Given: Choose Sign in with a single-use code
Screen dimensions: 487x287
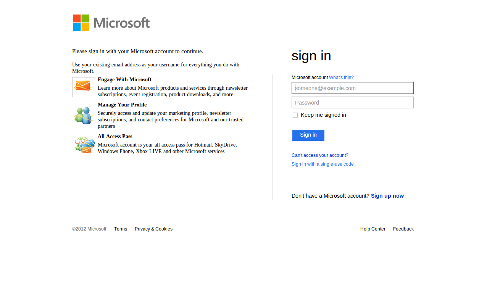Looking at the screenshot, I should click(323, 164).
